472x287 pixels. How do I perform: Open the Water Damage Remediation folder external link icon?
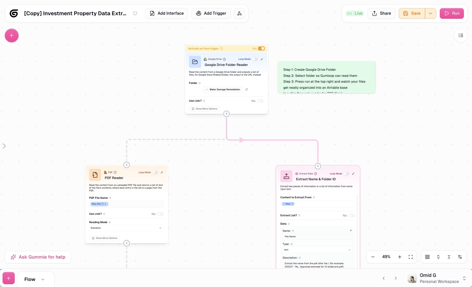(246, 89)
